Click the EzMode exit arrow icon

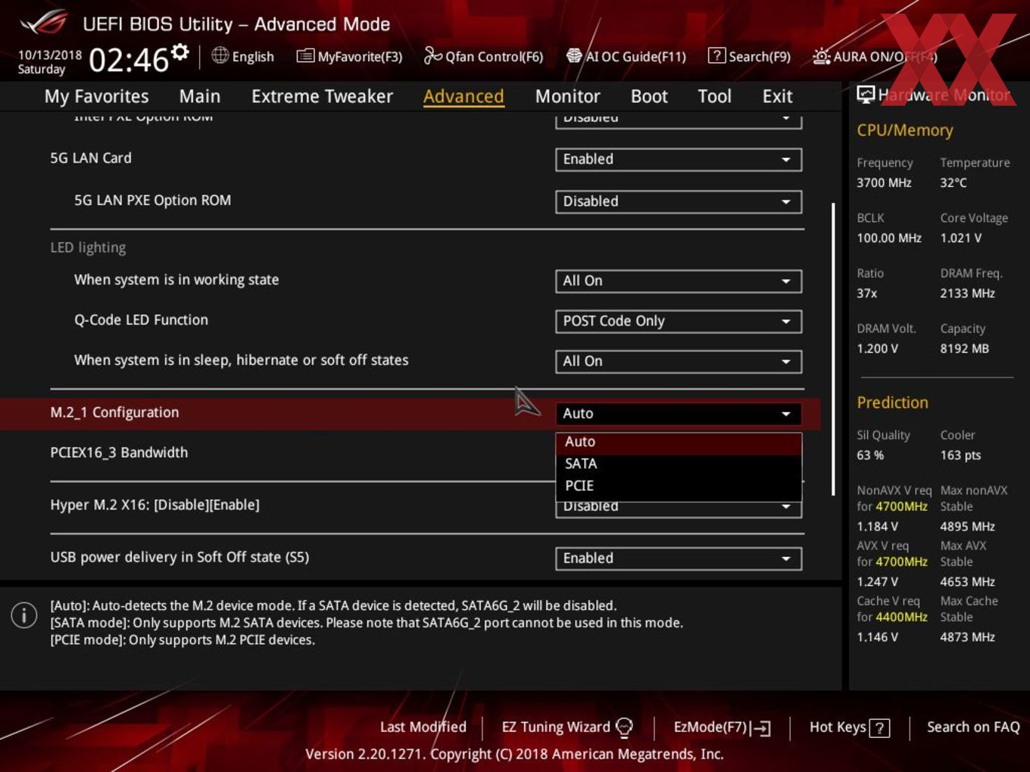760,728
